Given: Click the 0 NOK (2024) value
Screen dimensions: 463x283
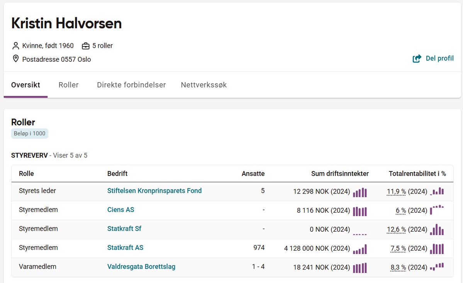Looking at the screenshot, I should pos(330,229).
